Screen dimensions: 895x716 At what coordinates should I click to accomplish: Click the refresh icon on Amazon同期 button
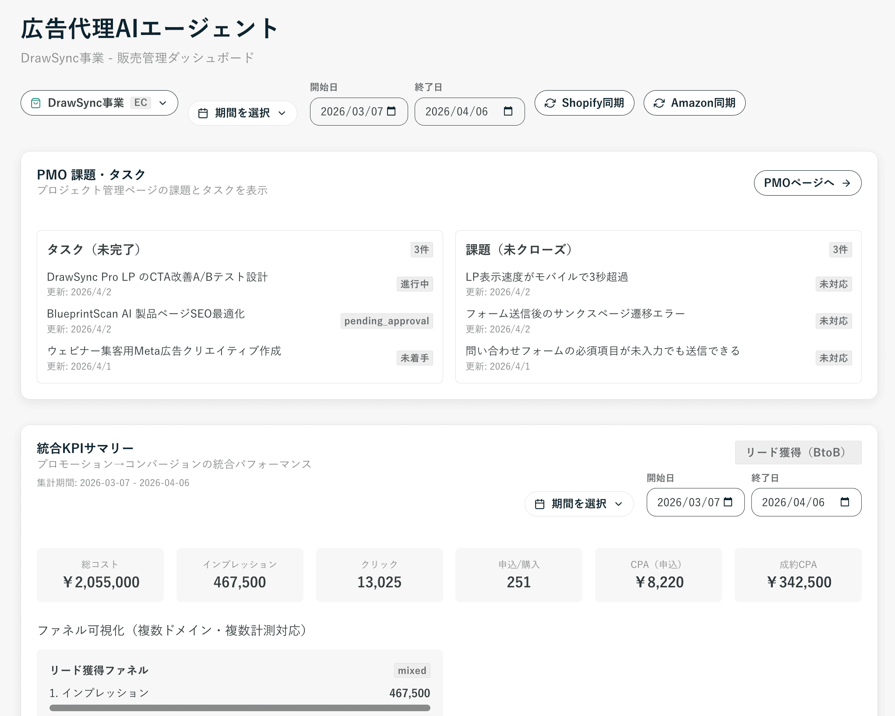coord(659,103)
